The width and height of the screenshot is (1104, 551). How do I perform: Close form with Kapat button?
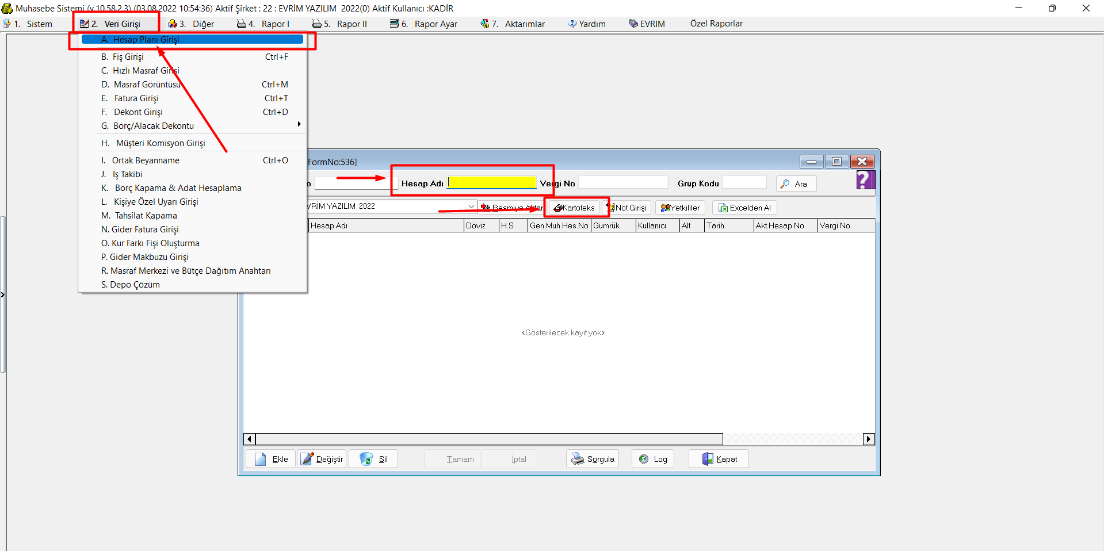pos(719,459)
